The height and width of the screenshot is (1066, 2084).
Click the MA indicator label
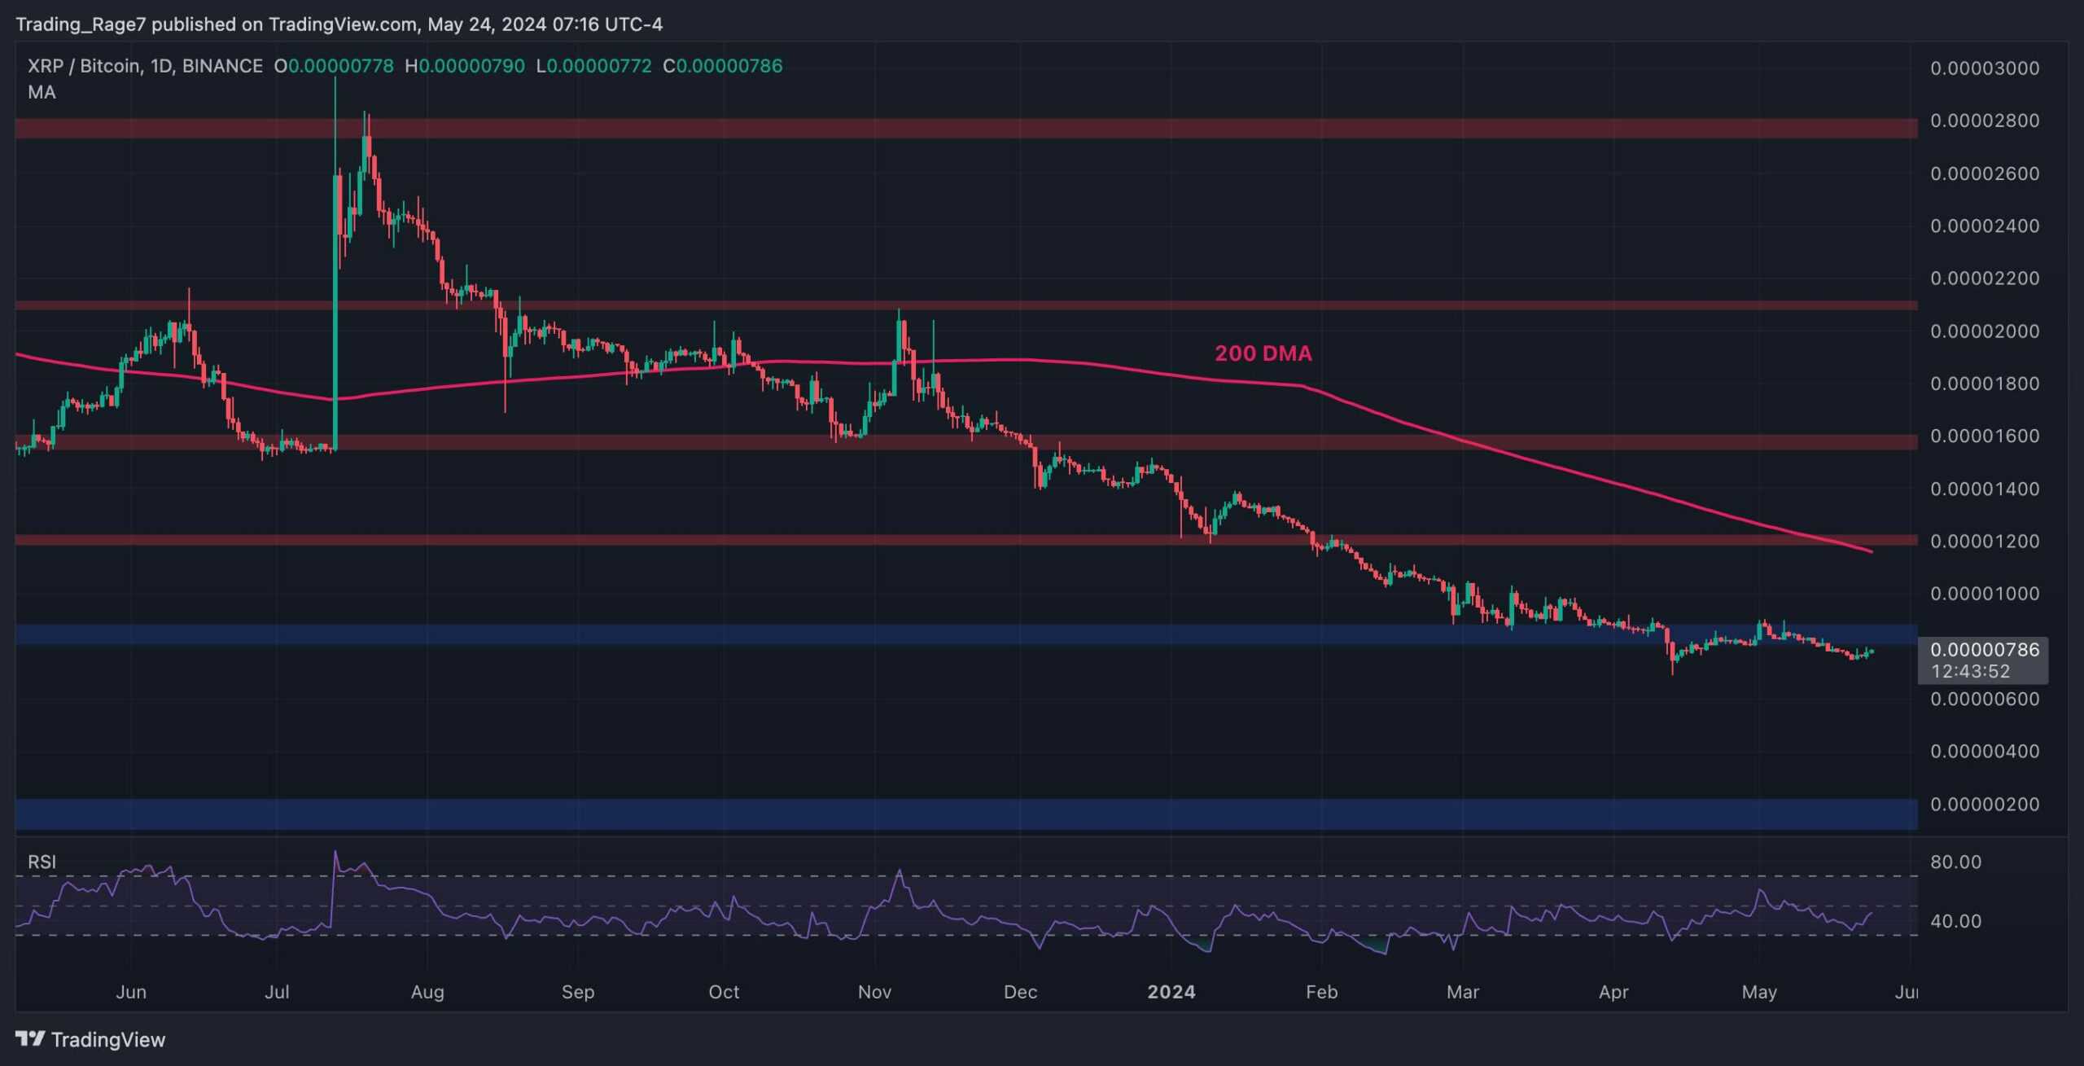pyautogui.click(x=42, y=92)
